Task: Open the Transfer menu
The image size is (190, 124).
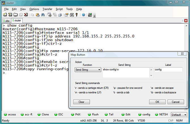Action: click(x=47, y=9)
